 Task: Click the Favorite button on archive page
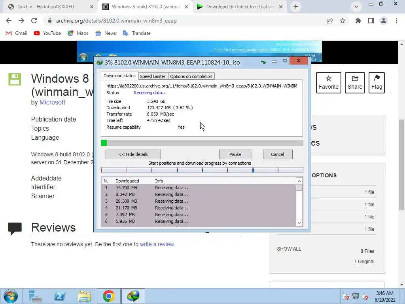[329, 83]
